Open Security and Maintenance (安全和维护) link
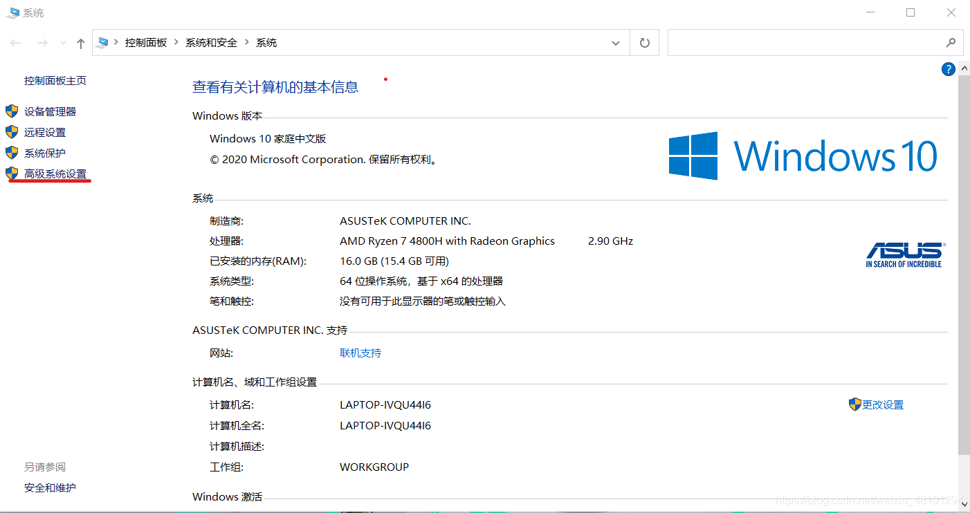 coord(50,487)
